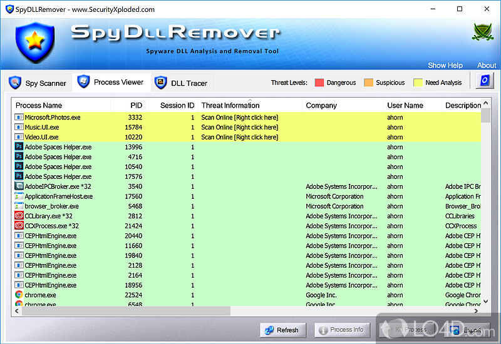
Task: Click Photoshop icon for PID 4716 row
Action: tap(19, 156)
